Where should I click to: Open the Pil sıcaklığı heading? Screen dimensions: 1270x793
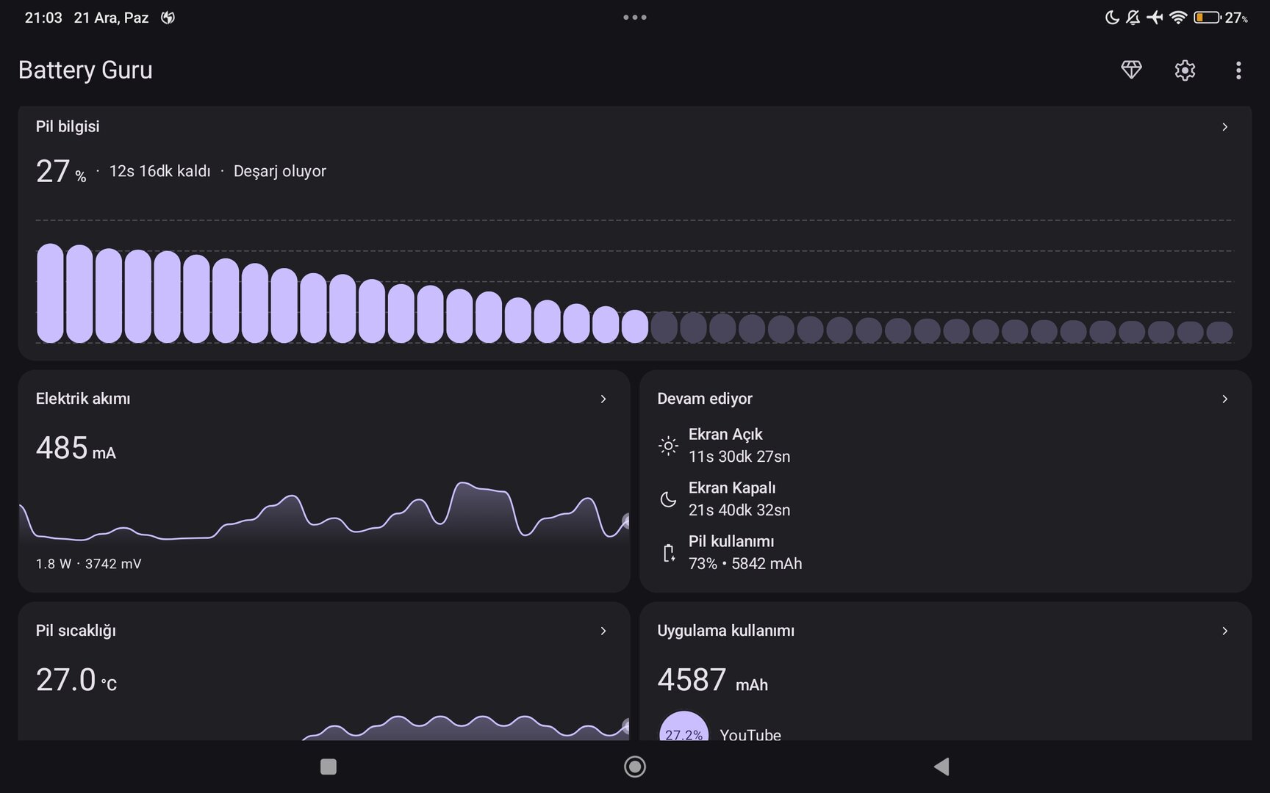click(76, 631)
